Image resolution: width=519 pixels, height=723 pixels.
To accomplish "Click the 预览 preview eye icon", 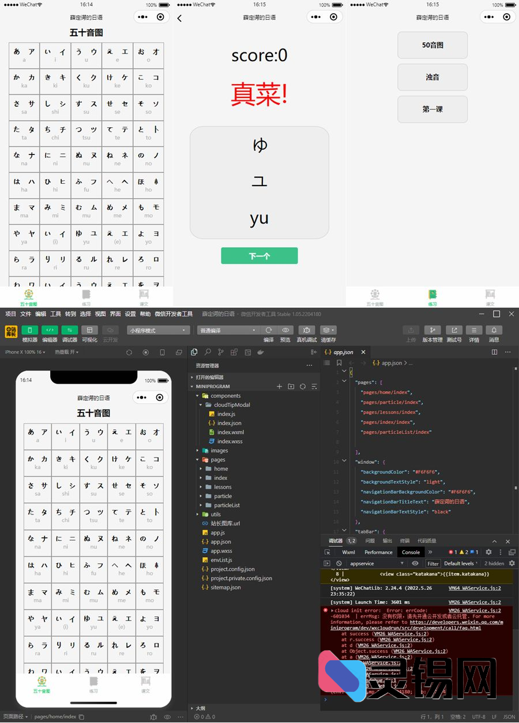I will pyautogui.click(x=285, y=330).
